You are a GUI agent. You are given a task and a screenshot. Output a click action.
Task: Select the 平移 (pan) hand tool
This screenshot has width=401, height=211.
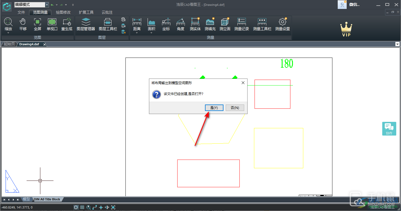coord(23,24)
